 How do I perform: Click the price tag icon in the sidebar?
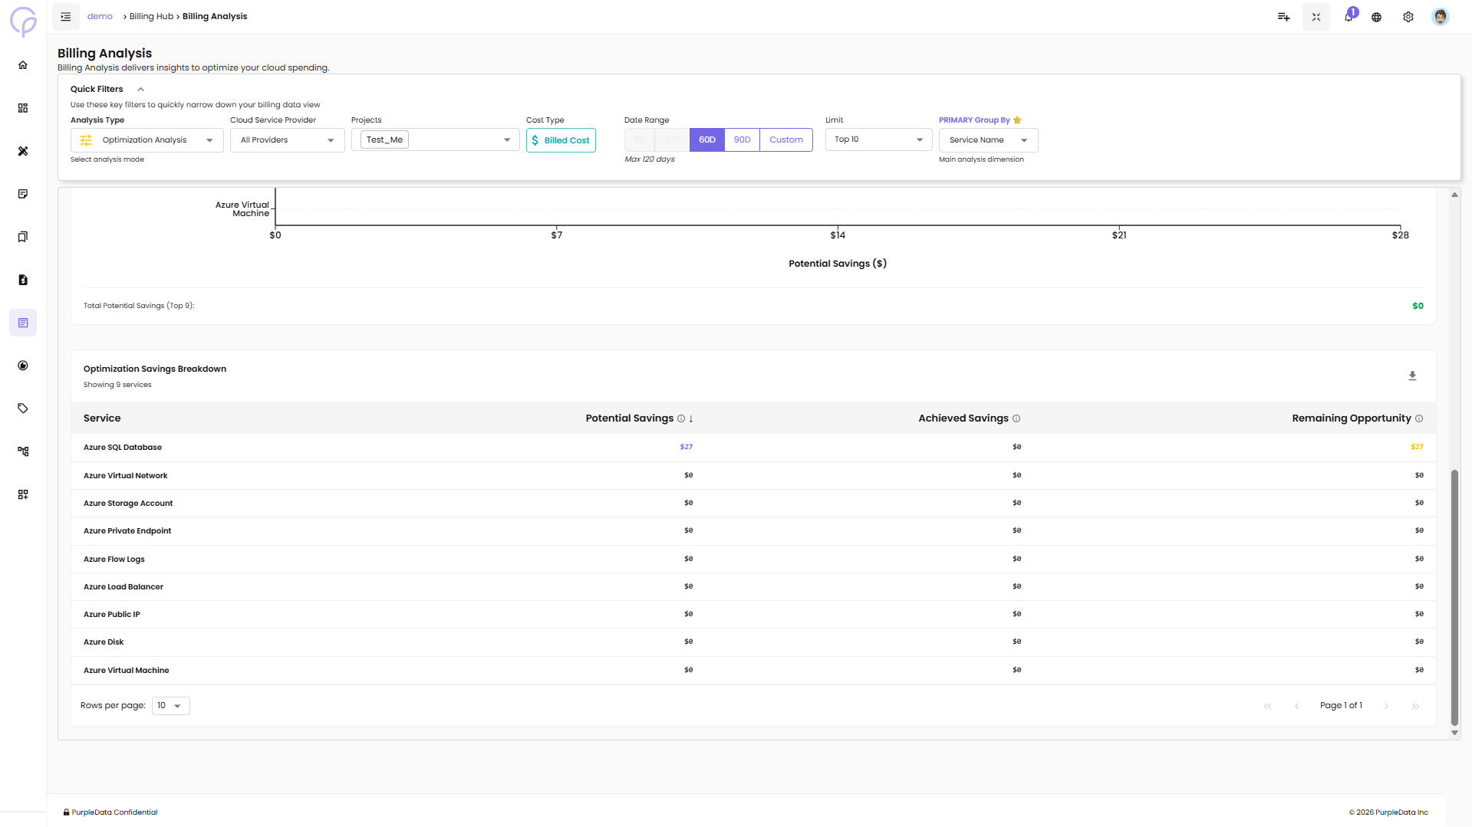tap(23, 409)
